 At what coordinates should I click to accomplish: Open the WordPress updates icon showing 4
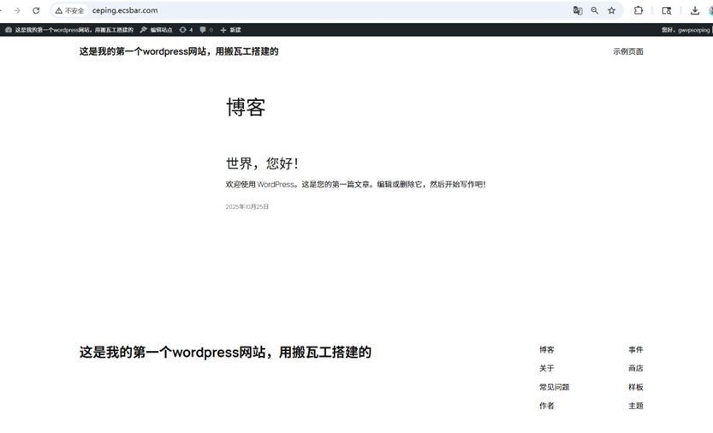(x=186, y=30)
